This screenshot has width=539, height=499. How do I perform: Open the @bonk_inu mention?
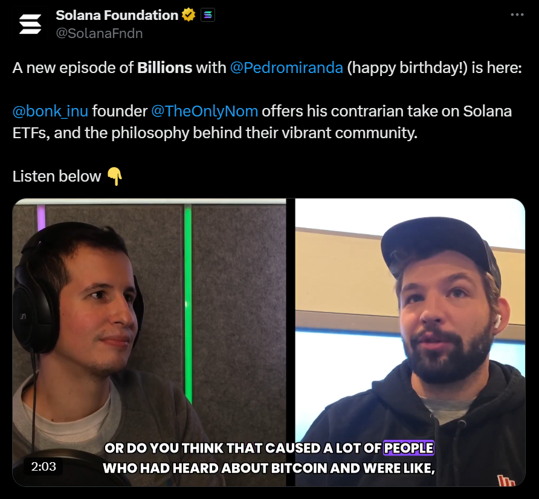[x=50, y=111]
